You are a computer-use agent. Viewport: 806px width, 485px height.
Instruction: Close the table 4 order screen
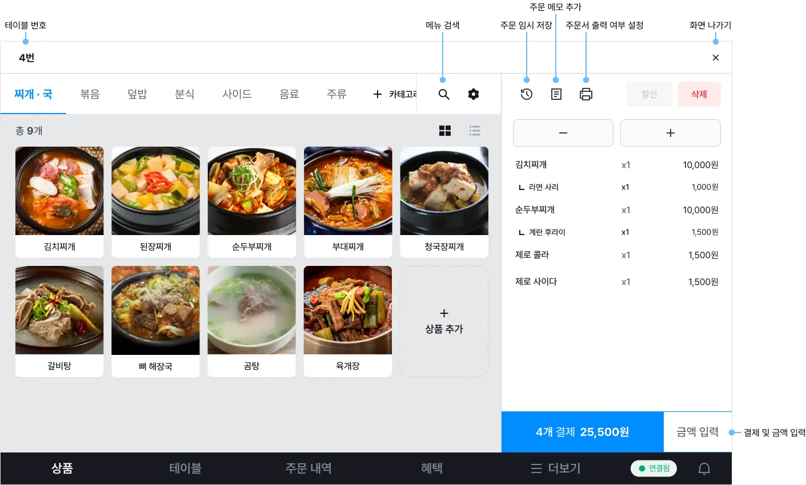pyautogui.click(x=716, y=58)
